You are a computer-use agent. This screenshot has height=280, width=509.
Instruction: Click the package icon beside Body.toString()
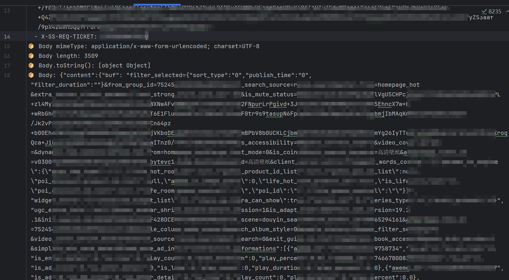pos(31,65)
